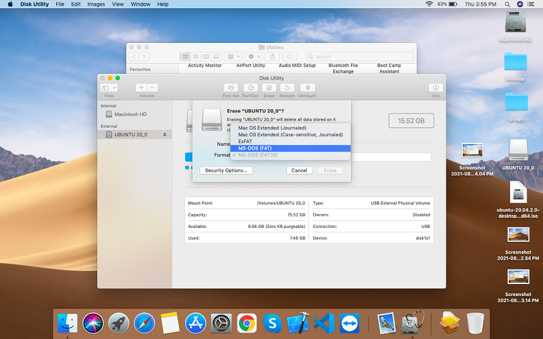The width and height of the screenshot is (543, 339).
Task: Open System Preferences from the Dock
Action: click(221, 323)
